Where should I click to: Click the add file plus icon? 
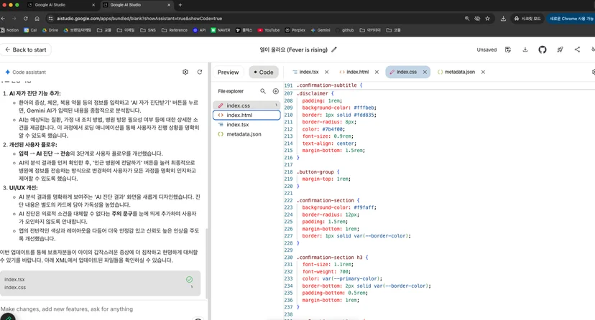[x=276, y=91]
